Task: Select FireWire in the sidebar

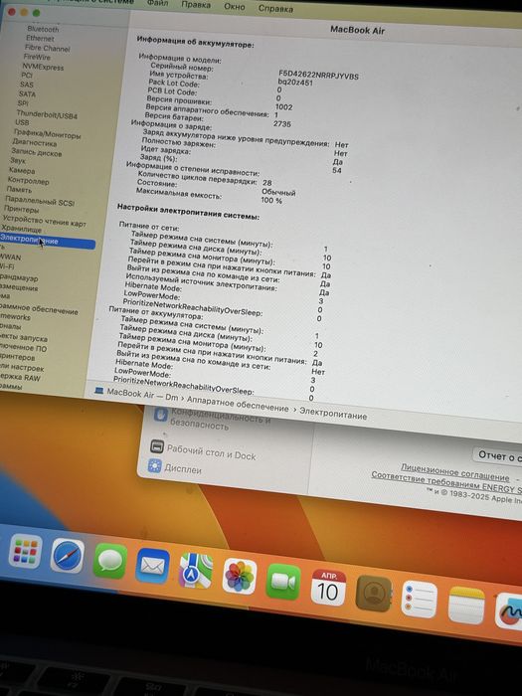Action: 37,57
